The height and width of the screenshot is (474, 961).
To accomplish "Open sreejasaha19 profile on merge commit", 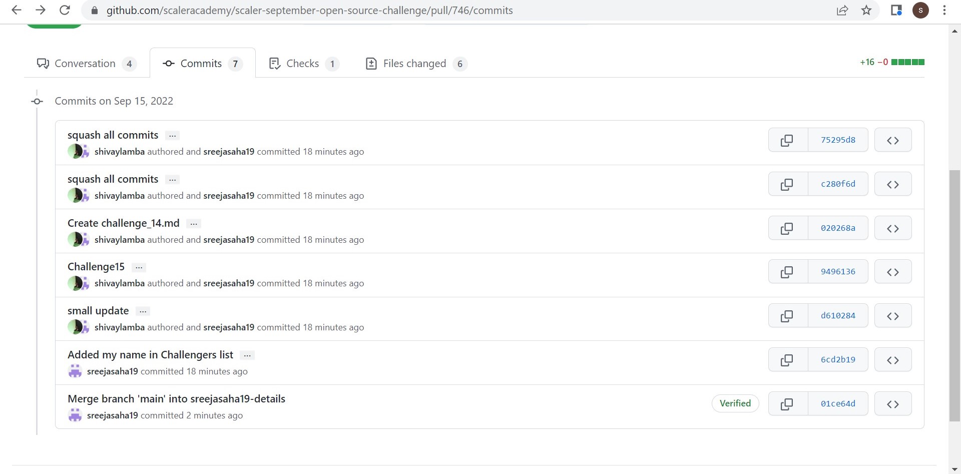I will (x=113, y=415).
